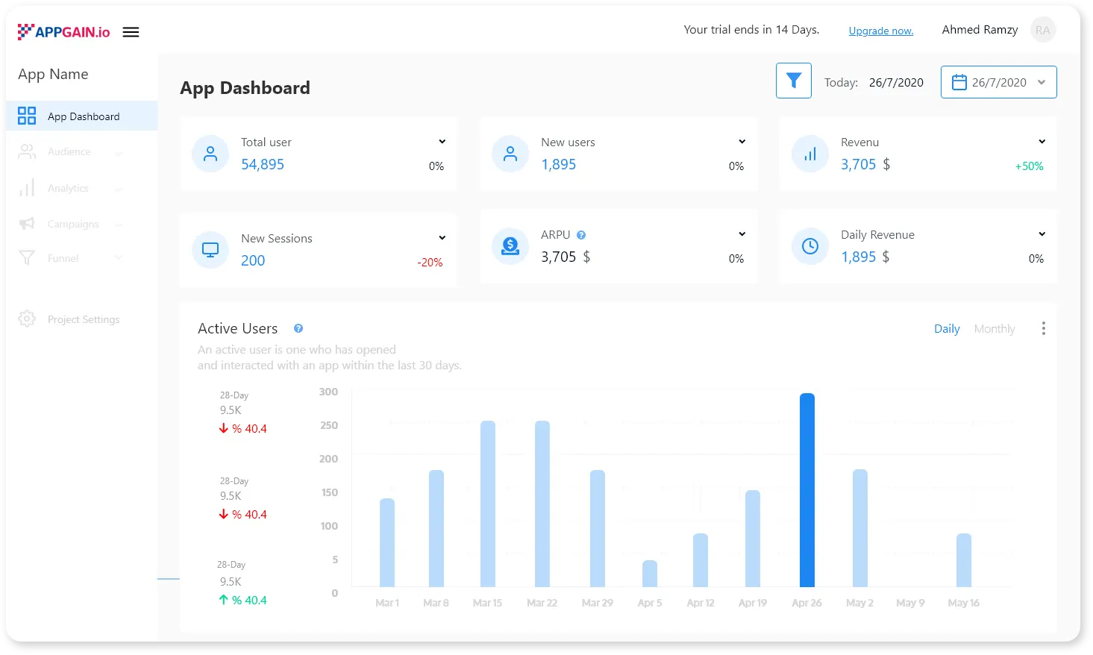Open Active Users three-dot options menu

1043,328
